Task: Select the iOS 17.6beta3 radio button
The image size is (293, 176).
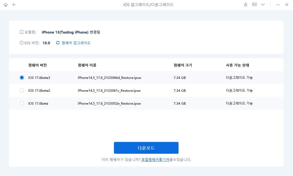Action: coord(22,78)
